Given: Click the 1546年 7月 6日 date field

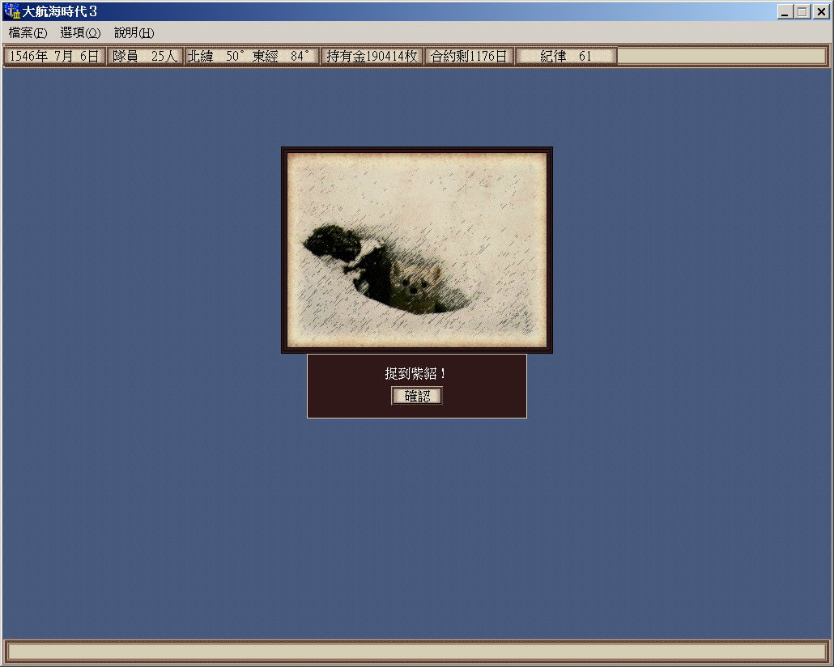Looking at the screenshot, I should [x=54, y=57].
